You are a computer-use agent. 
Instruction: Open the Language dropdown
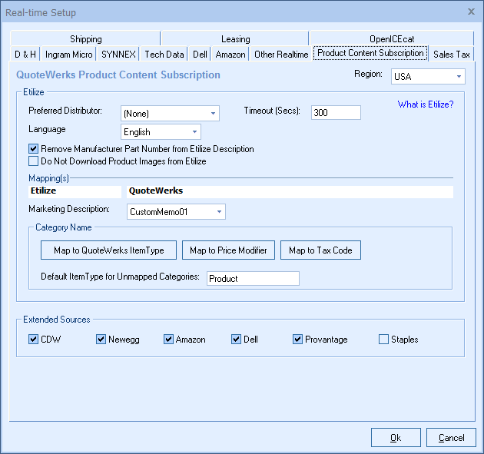161,132
